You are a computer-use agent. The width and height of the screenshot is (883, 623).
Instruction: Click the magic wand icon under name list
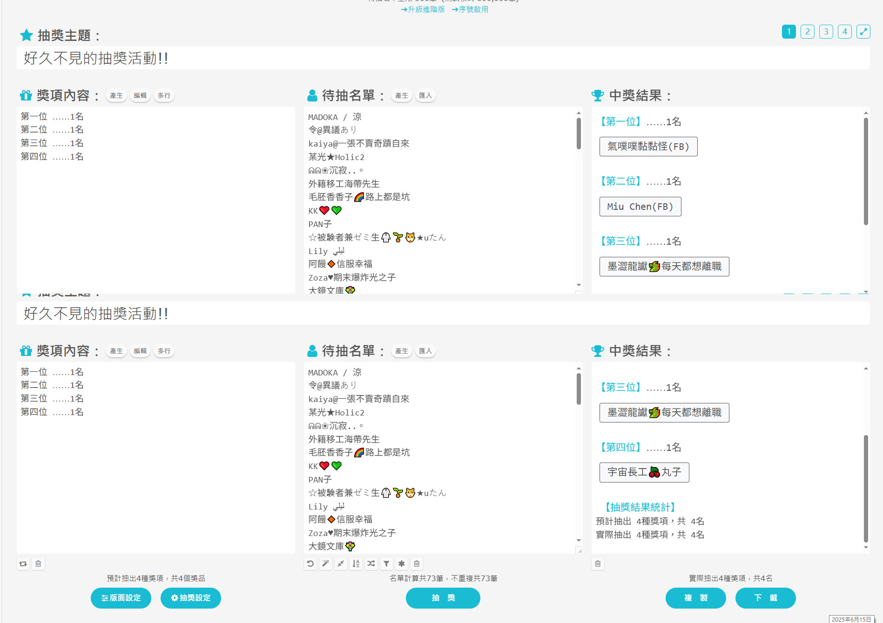click(x=325, y=564)
